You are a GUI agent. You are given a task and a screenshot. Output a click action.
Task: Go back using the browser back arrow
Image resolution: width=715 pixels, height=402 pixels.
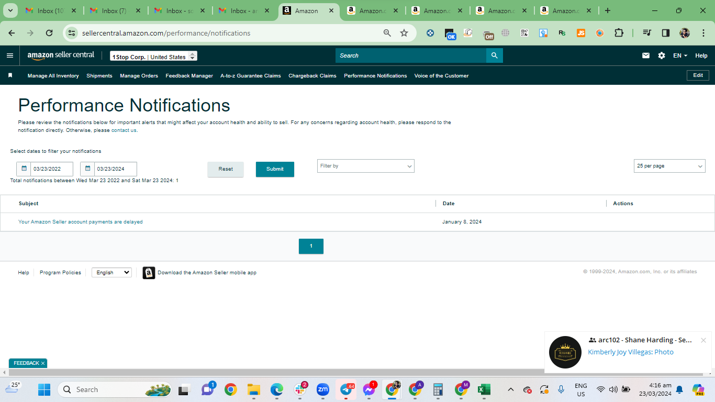pyautogui.click(x=12, y=33)
